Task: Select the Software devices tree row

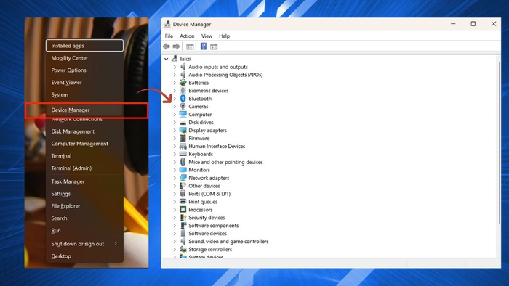Action: 207,234
